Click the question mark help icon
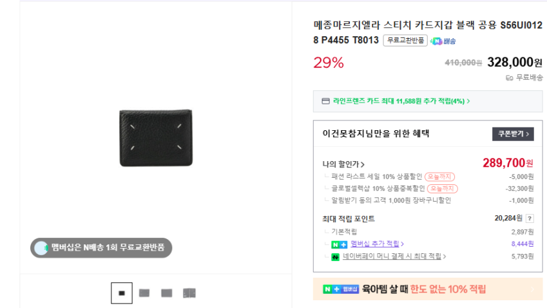Image resolution: width=547 pixels, height=308 pixels. pos(530,218)
